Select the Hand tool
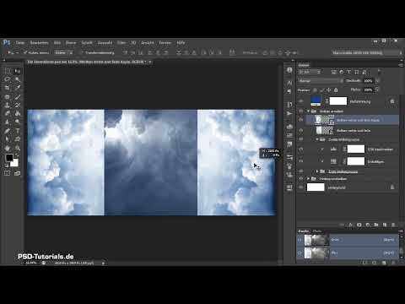This screenshot has width=405, height=304. (x=8, y=148)
